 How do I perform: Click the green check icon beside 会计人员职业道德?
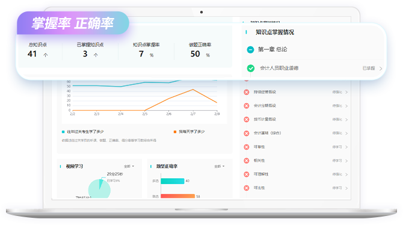pos(251,68)
